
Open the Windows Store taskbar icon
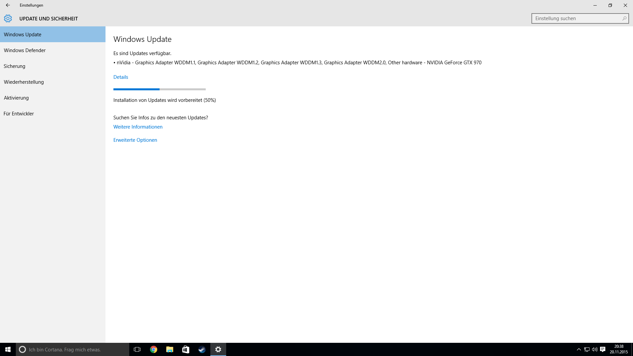tap(186, 349)
